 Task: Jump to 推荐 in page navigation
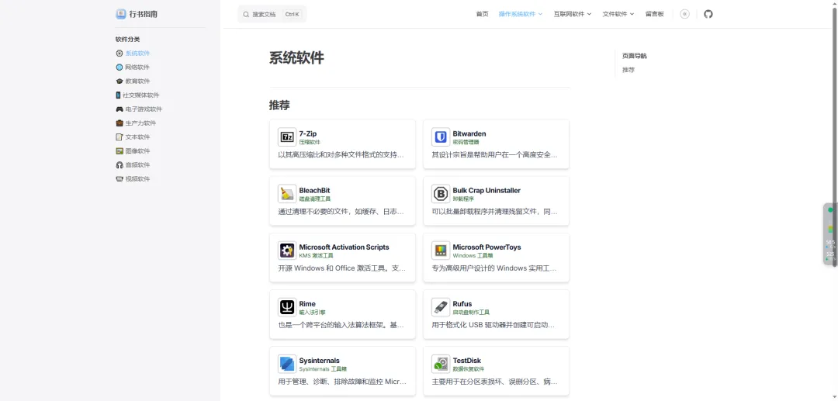tap(628, 70)
